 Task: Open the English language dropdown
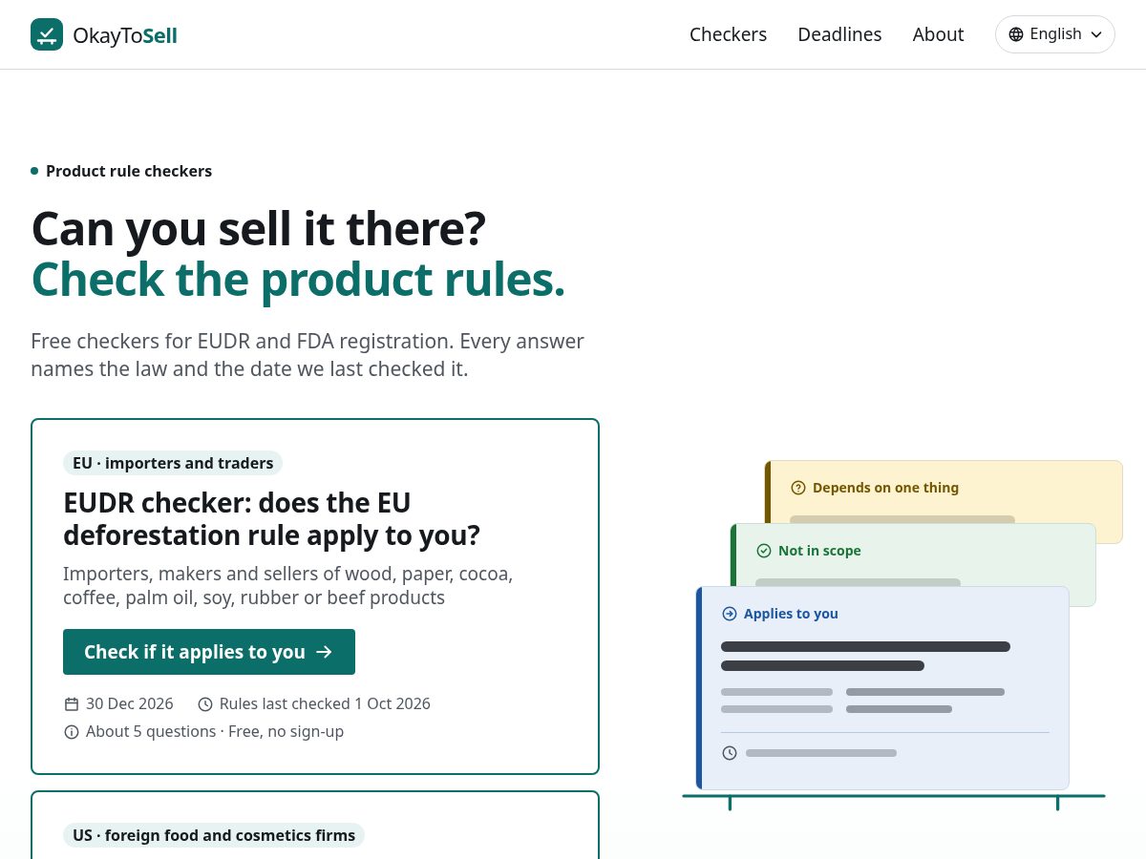(x=1055, y=34)
